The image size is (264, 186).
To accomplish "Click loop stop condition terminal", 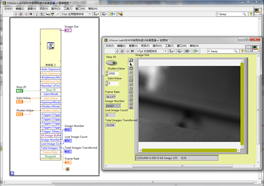I will 68,169.
